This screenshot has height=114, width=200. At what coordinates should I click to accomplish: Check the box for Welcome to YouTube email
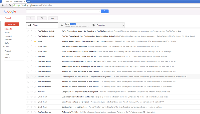(x=28, y=112)
